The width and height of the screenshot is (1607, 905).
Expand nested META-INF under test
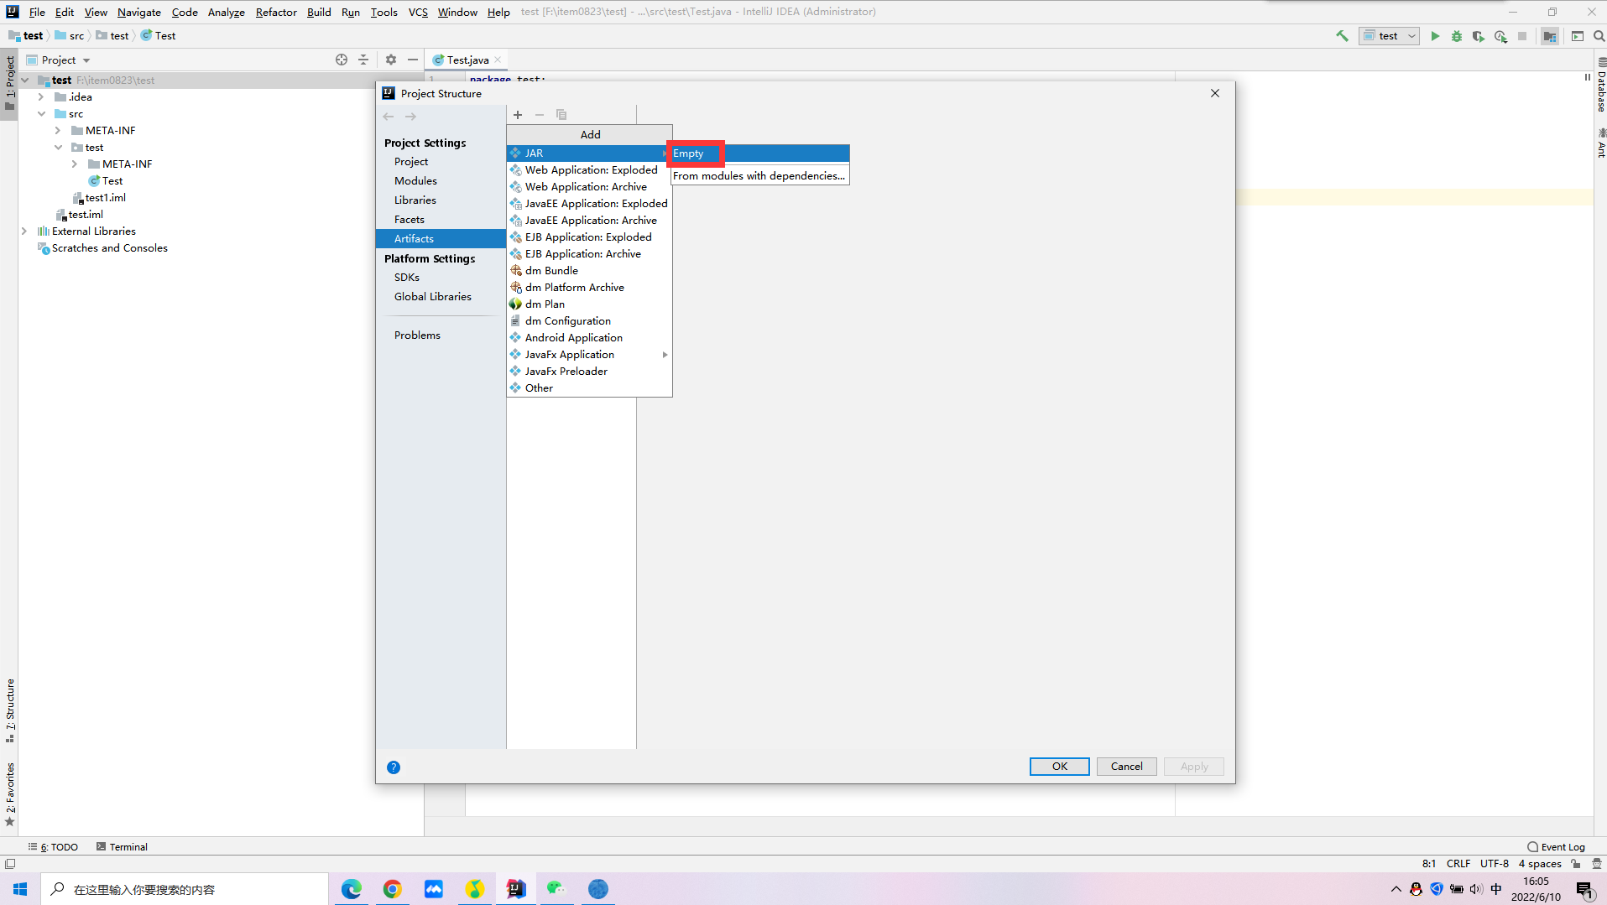click(x=75, y=164)
